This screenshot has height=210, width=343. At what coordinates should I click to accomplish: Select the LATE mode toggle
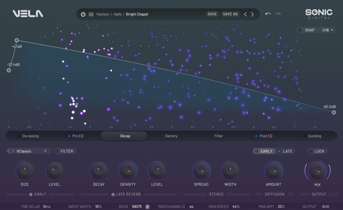click(285, 151)
